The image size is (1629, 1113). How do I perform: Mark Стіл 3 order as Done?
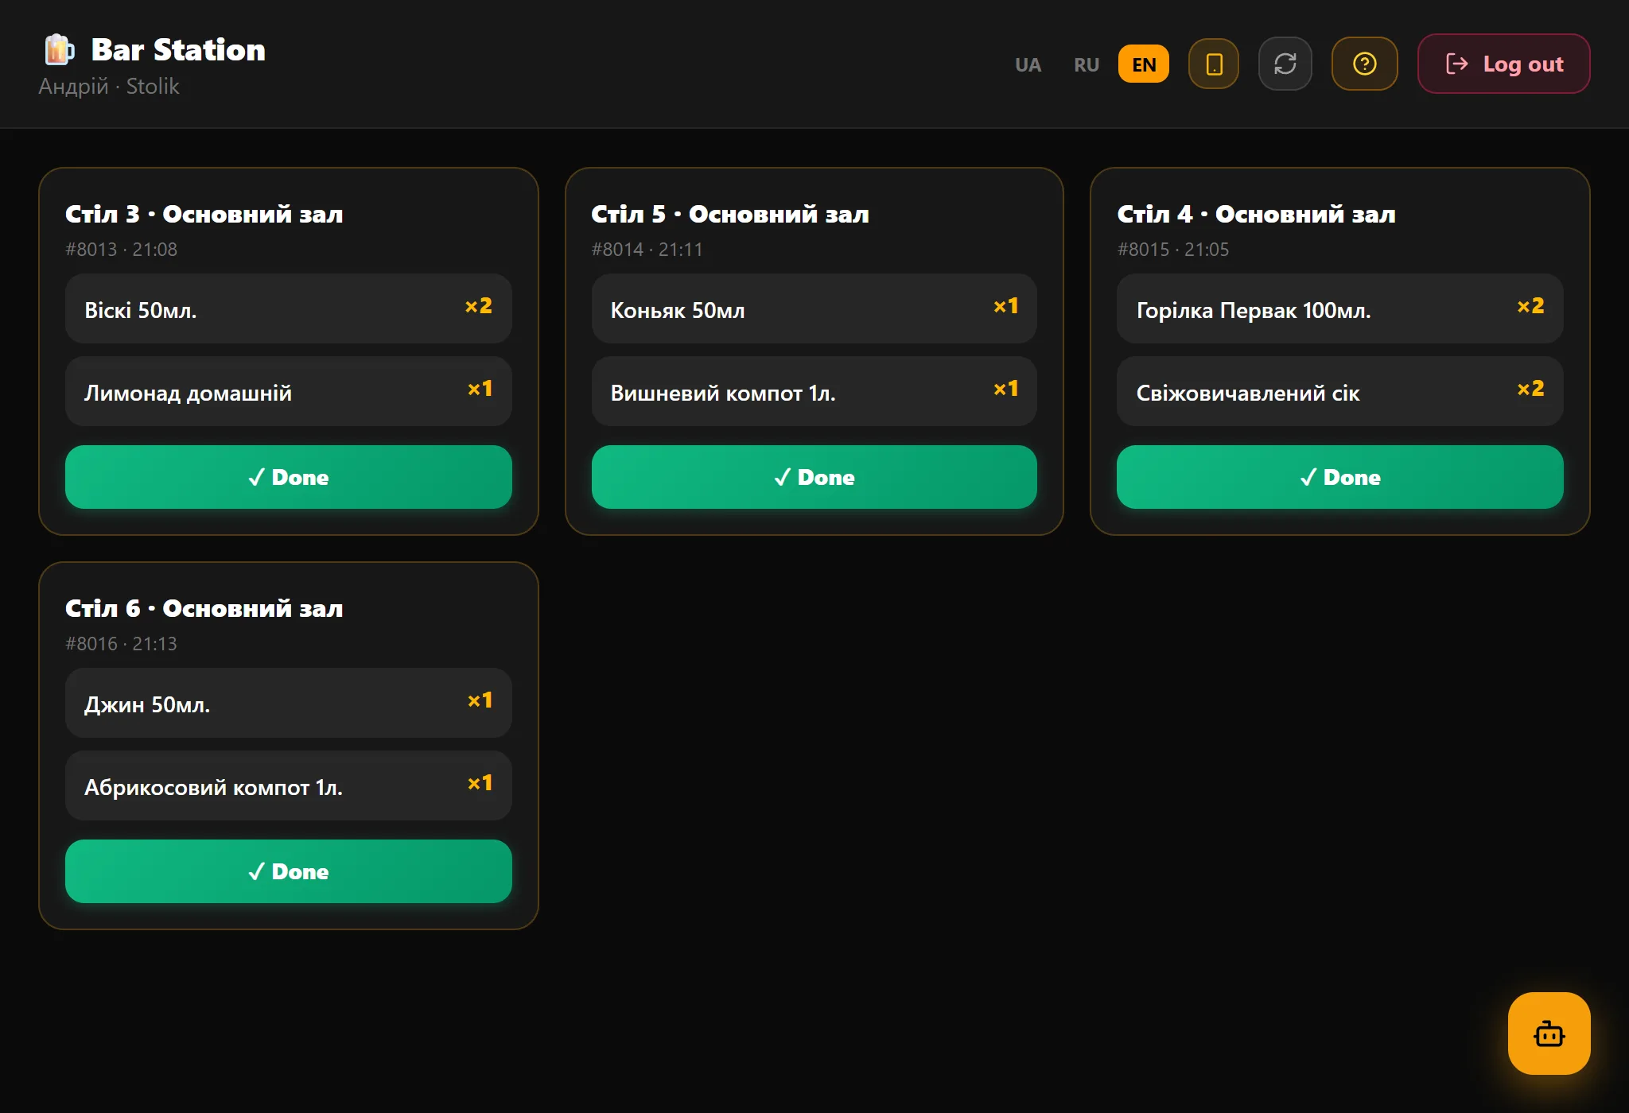(289, 477)
